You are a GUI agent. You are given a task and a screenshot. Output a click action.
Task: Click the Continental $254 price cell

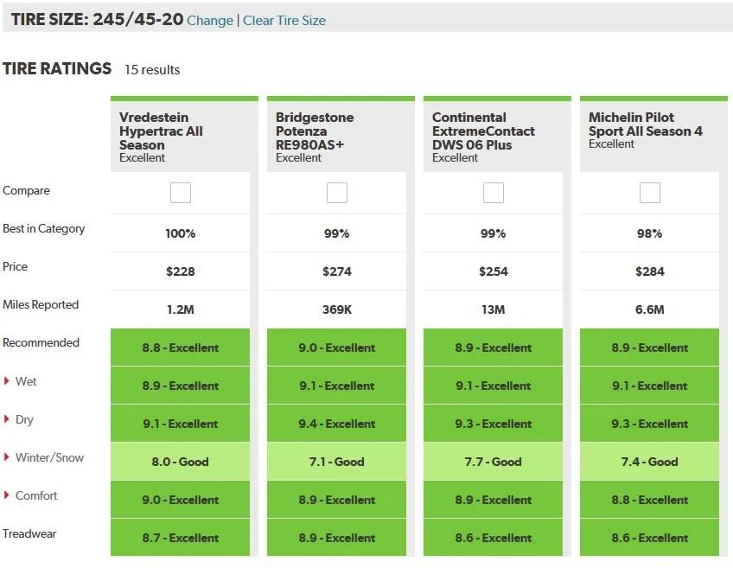(494, 271)
